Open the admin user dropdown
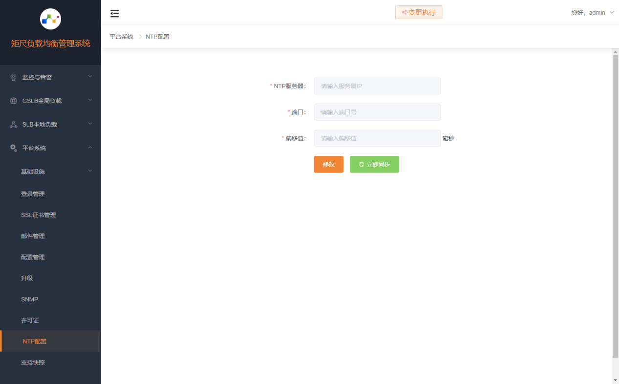This screenshot has height=384, width=619. 592,13
